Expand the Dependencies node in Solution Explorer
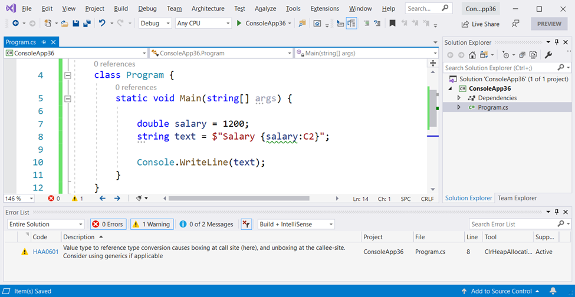 459,98
